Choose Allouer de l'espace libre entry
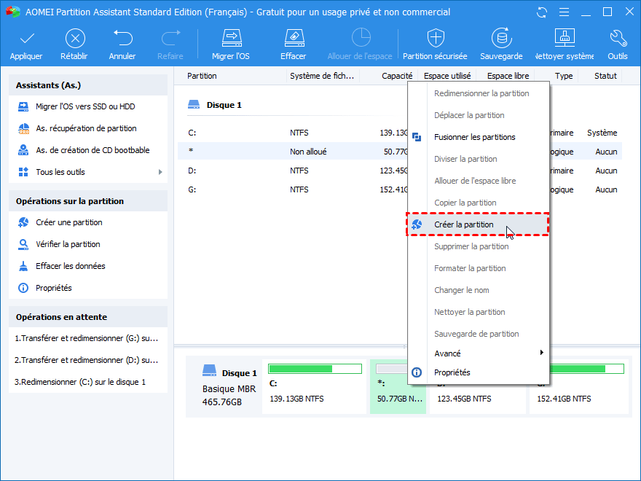This screenshot has width=641, height=481. pos(479,181)
